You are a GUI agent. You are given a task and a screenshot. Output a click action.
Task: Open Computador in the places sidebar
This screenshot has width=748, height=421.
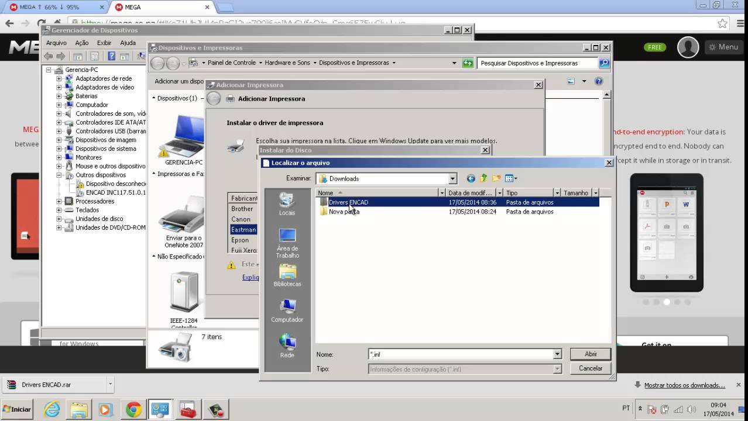[x=287, y=311]
